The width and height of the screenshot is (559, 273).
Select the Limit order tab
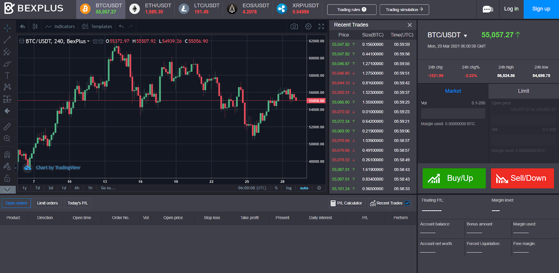[523, 91]
